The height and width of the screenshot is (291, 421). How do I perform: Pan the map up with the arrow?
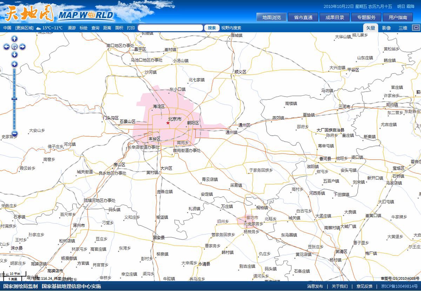coord(14,39)
